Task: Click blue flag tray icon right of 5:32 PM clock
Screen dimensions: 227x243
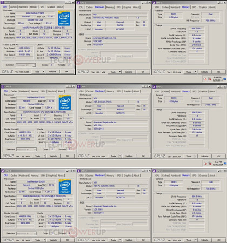Action: pyautogui.click(x=225, y=163)
